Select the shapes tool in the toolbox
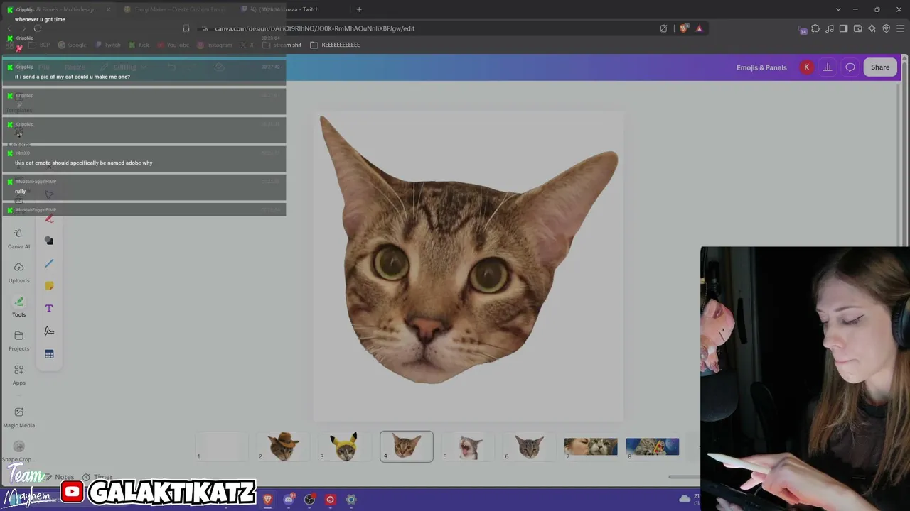Viewport: 910px width, 511px height. (x=49, y=241)
